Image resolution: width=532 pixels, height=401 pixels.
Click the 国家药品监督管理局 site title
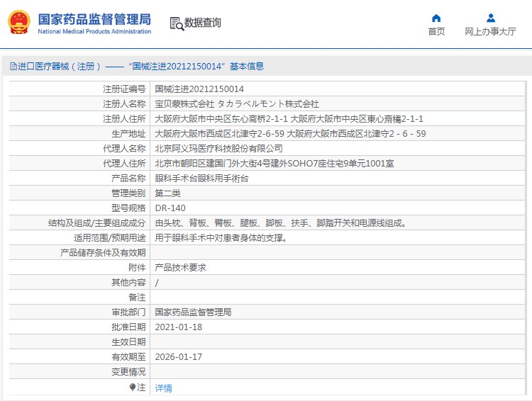tap(94, 19)
